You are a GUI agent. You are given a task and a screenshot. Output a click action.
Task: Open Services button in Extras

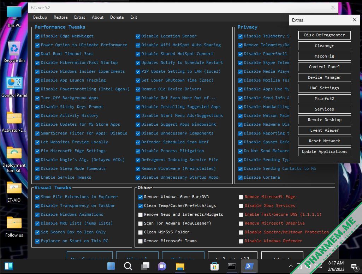[324, 109]
